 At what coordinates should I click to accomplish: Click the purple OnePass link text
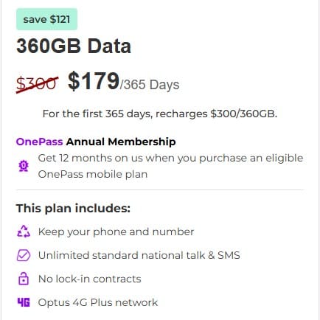pyautogui.click(x=39, y=142)
